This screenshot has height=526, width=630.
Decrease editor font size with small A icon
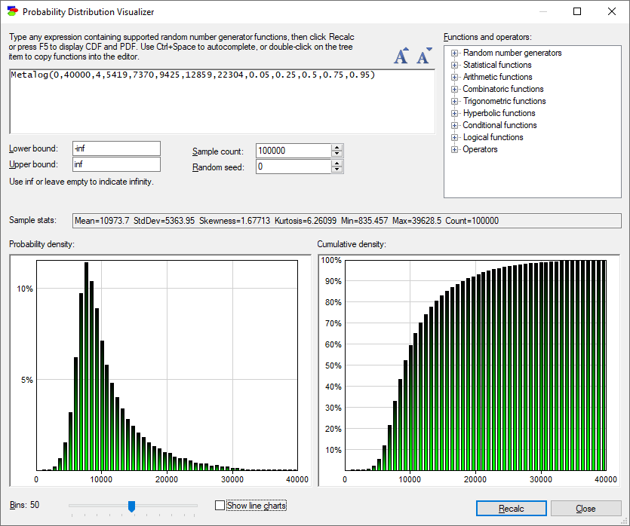[x=424, y=56]
